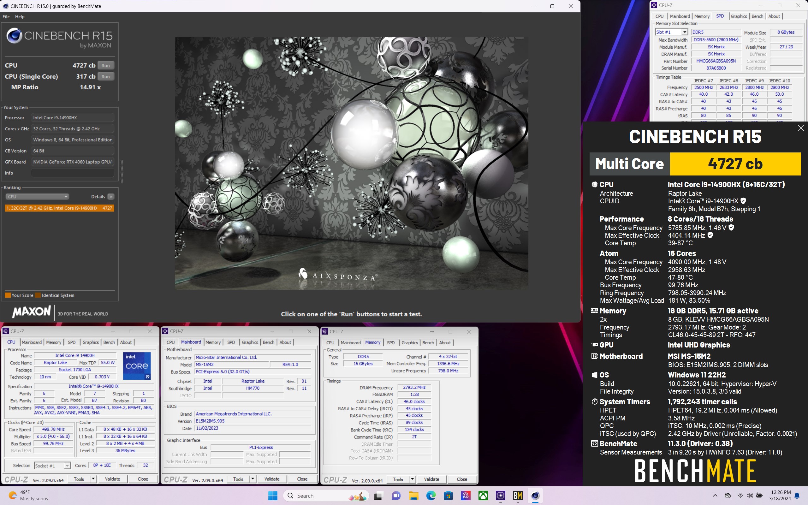Switch to BenchMate (BM) on the taskbar

point(518,496)
